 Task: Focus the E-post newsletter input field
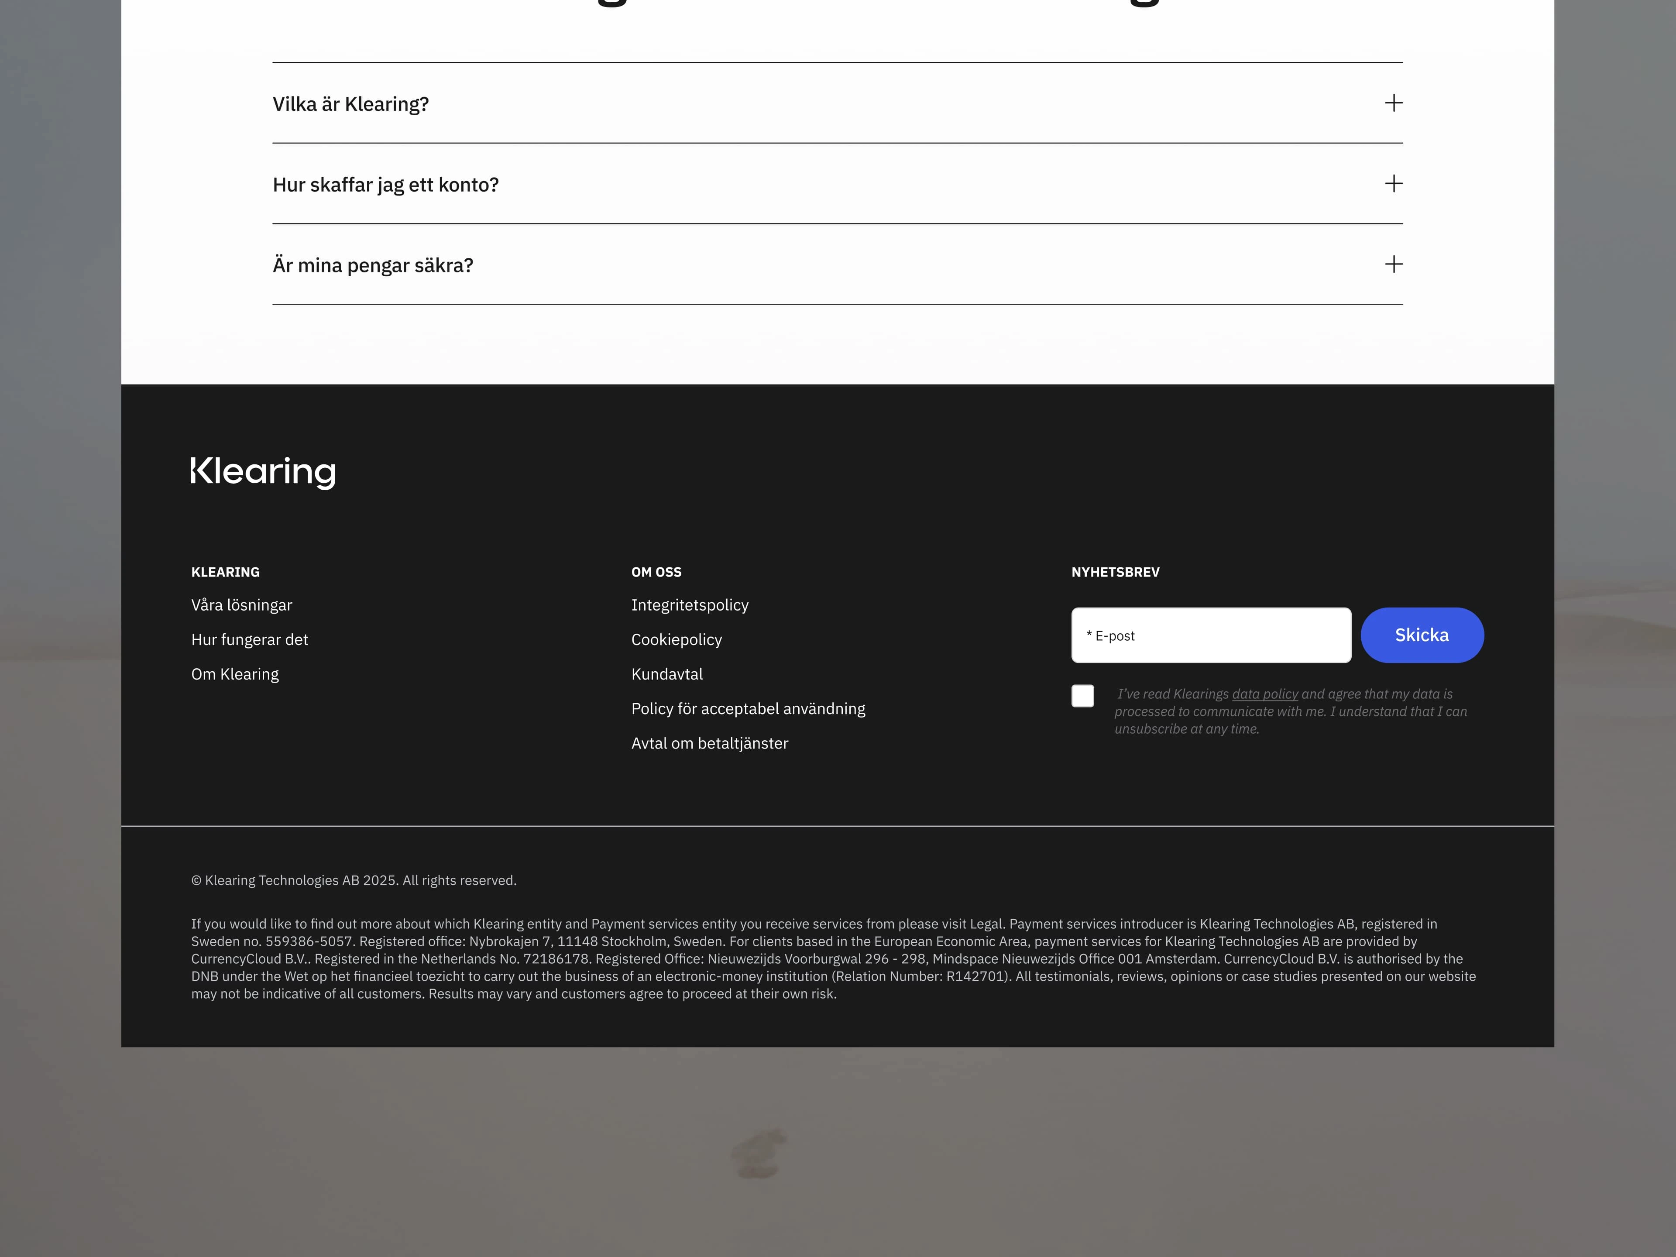click(x=1211, y=635)
